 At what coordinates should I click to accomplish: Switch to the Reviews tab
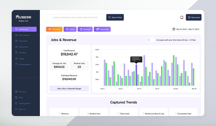click(85, 29)
